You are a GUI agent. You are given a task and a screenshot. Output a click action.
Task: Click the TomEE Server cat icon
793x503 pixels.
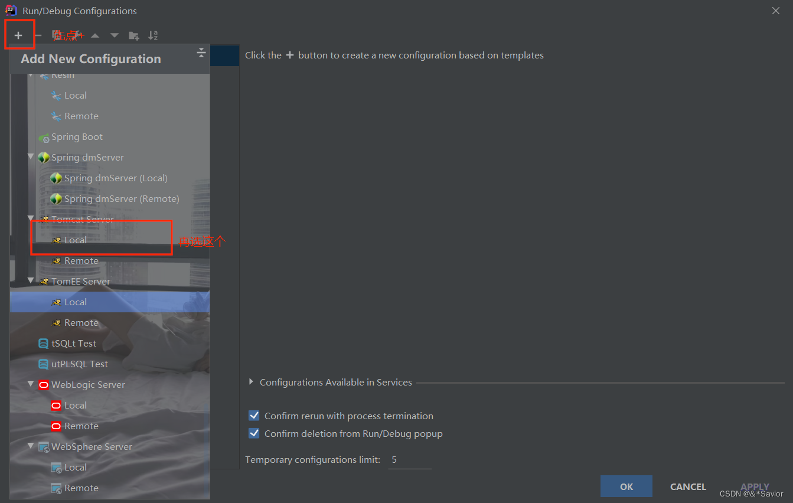[x=44, y=282]
